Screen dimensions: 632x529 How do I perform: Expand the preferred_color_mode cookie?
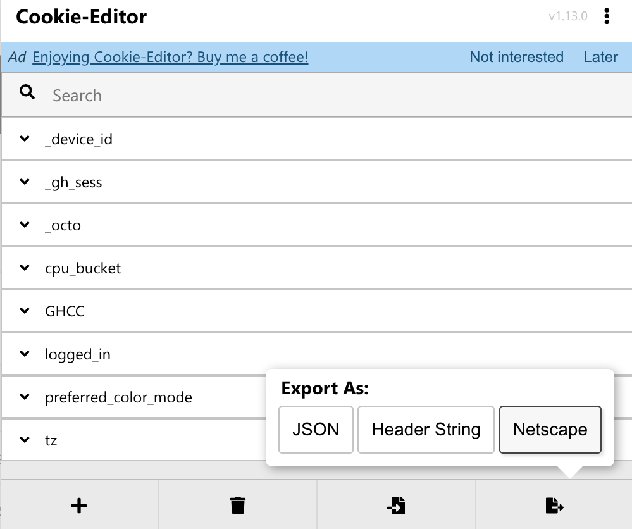134,397
